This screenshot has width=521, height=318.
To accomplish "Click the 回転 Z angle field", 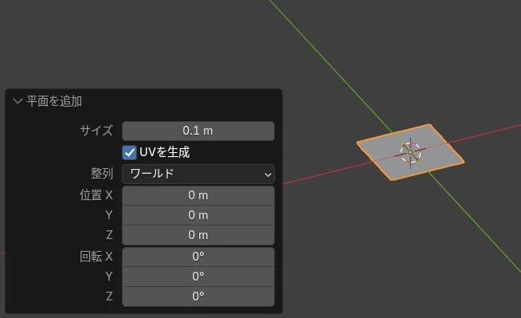I will pyautogui.click(x=198, y=296).
